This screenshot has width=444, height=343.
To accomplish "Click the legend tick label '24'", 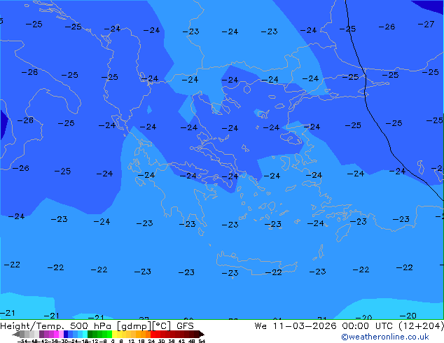I will click(x=151, y=341).
